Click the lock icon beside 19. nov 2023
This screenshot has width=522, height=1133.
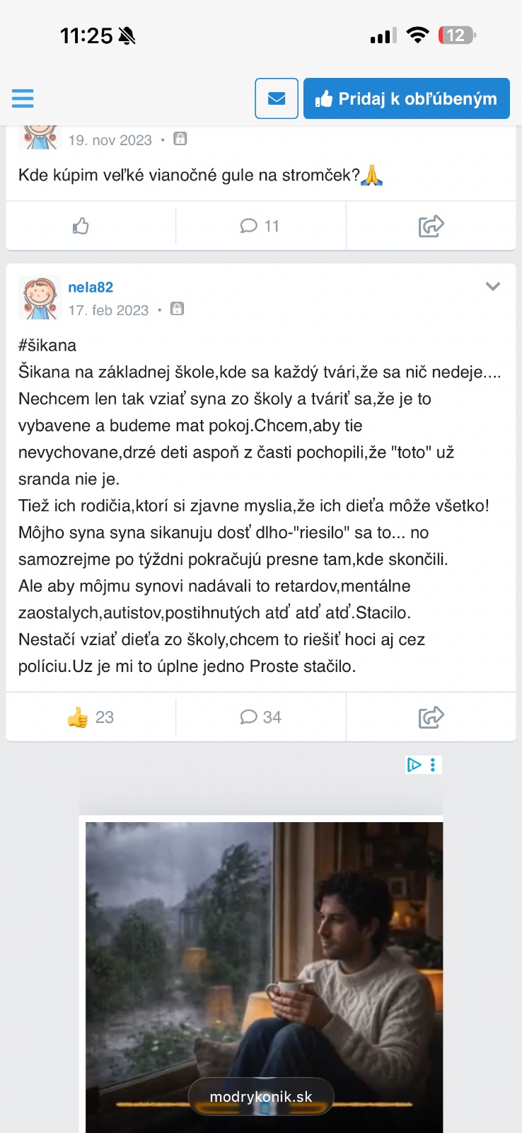(180, 139)
